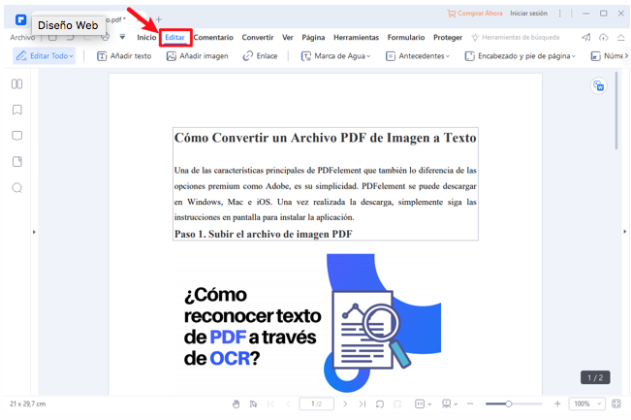631x420 pixels.
Task: Click Añadir texto button
Action: (124, 56)
